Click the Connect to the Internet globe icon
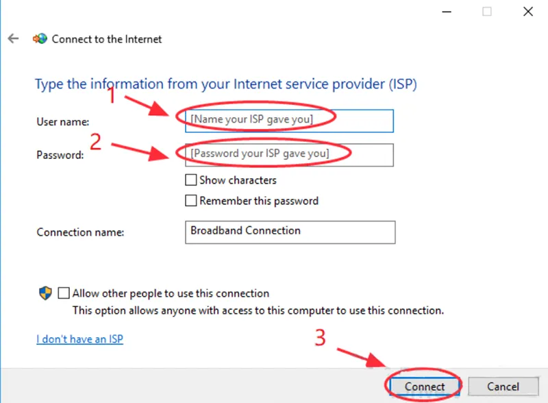Screen dimensions: 548x403 coord(40,39)
